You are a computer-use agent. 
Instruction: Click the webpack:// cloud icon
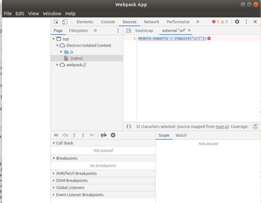pos(62,65)
